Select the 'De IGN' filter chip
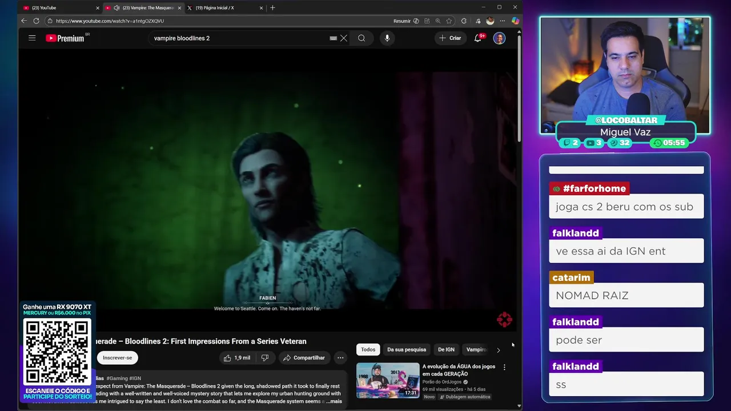This screenshot has width=731, height=411. pyautogui.click(x=446, y=349)
